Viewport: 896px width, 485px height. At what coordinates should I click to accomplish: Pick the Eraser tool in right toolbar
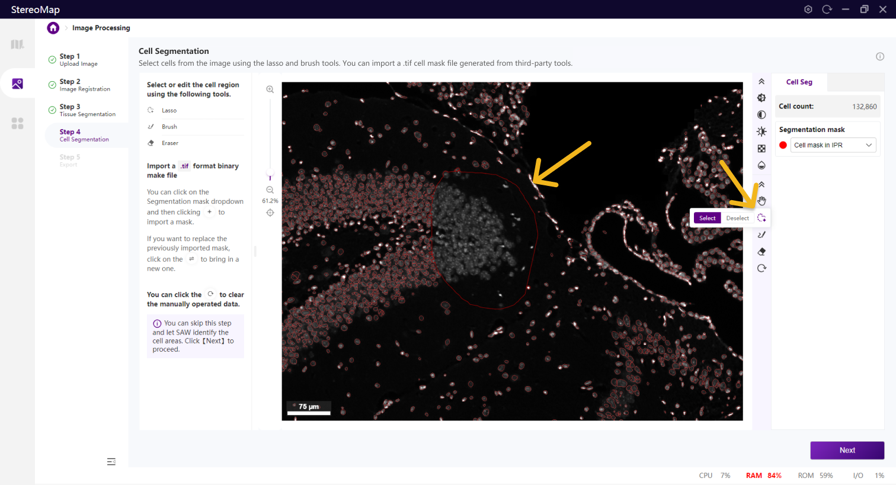coord(761,252)
